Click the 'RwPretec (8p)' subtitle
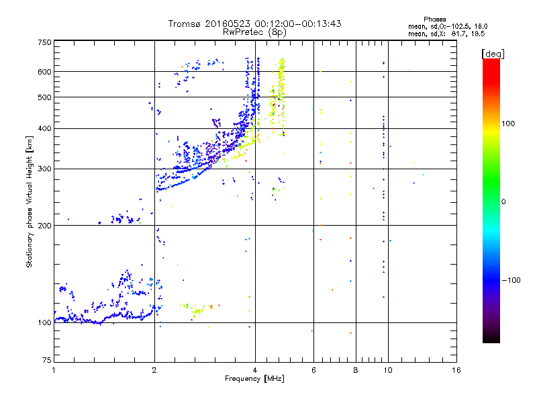This screenshot has width=537, height=403. 254,32
